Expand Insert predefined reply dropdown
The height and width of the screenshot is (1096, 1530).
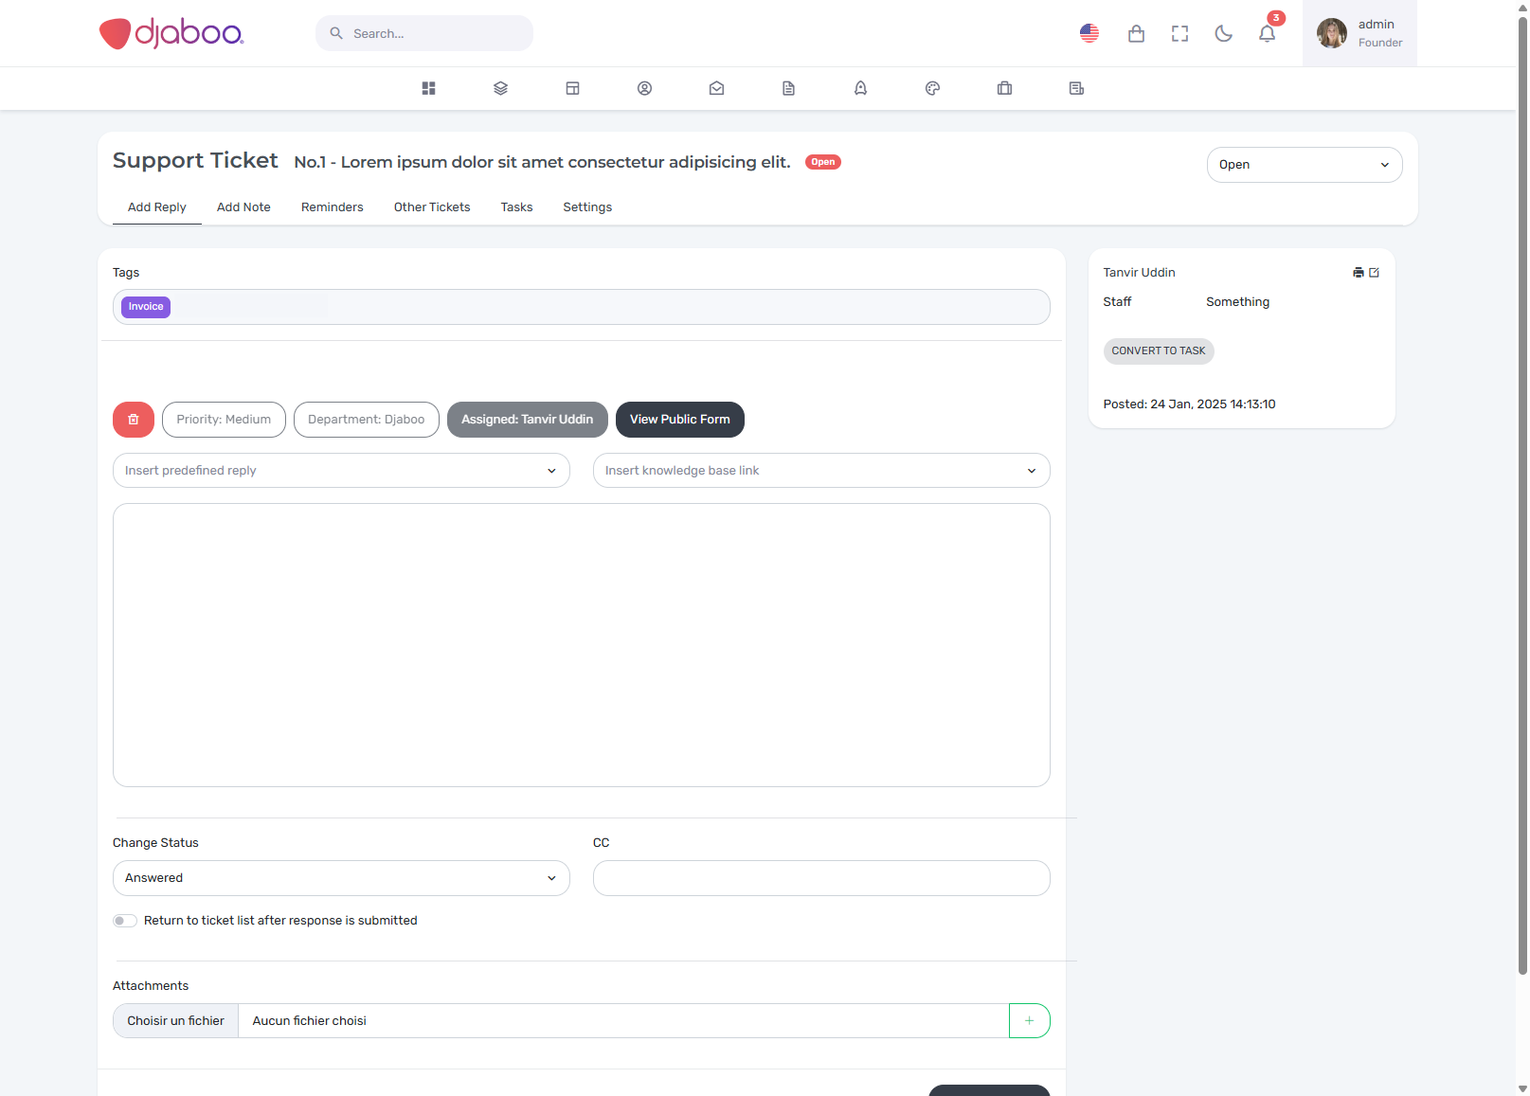tap(341, 471)
